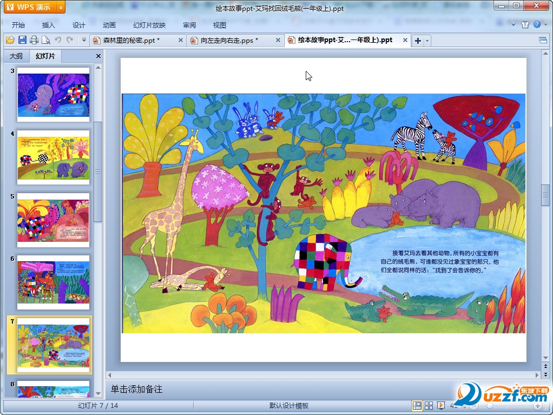The height and width of the screenshot is (415, 553).
Task: Select slide 4 thumbnail
Action: pos(54,157)
